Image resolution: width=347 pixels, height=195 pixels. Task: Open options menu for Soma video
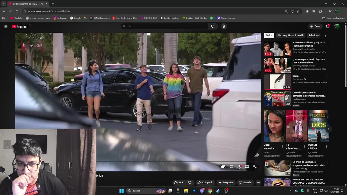click(x=328, y=76)
